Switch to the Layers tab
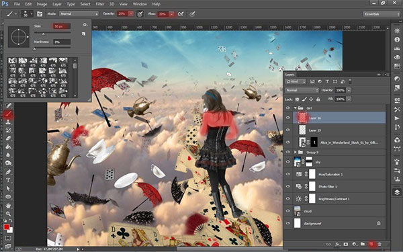The width and height of the screenshot is (403, 252). 289,75
